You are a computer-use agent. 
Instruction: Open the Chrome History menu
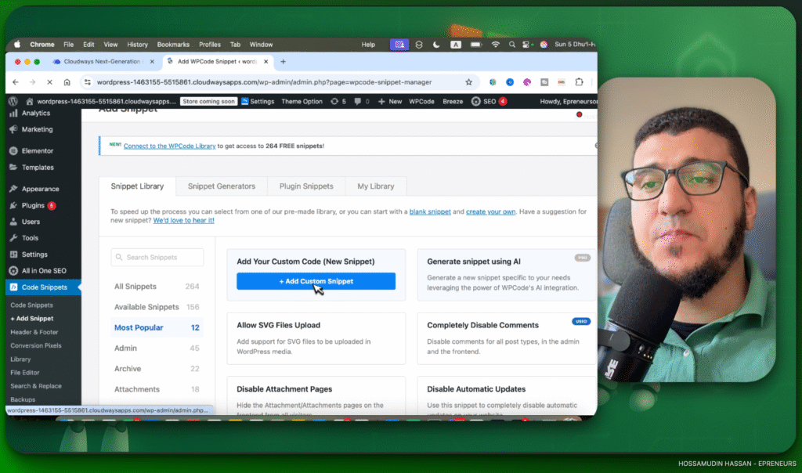(x=137, y=45)
